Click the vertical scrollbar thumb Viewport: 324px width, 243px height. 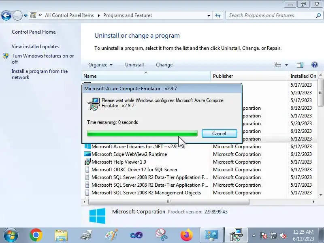click(320, 92)
